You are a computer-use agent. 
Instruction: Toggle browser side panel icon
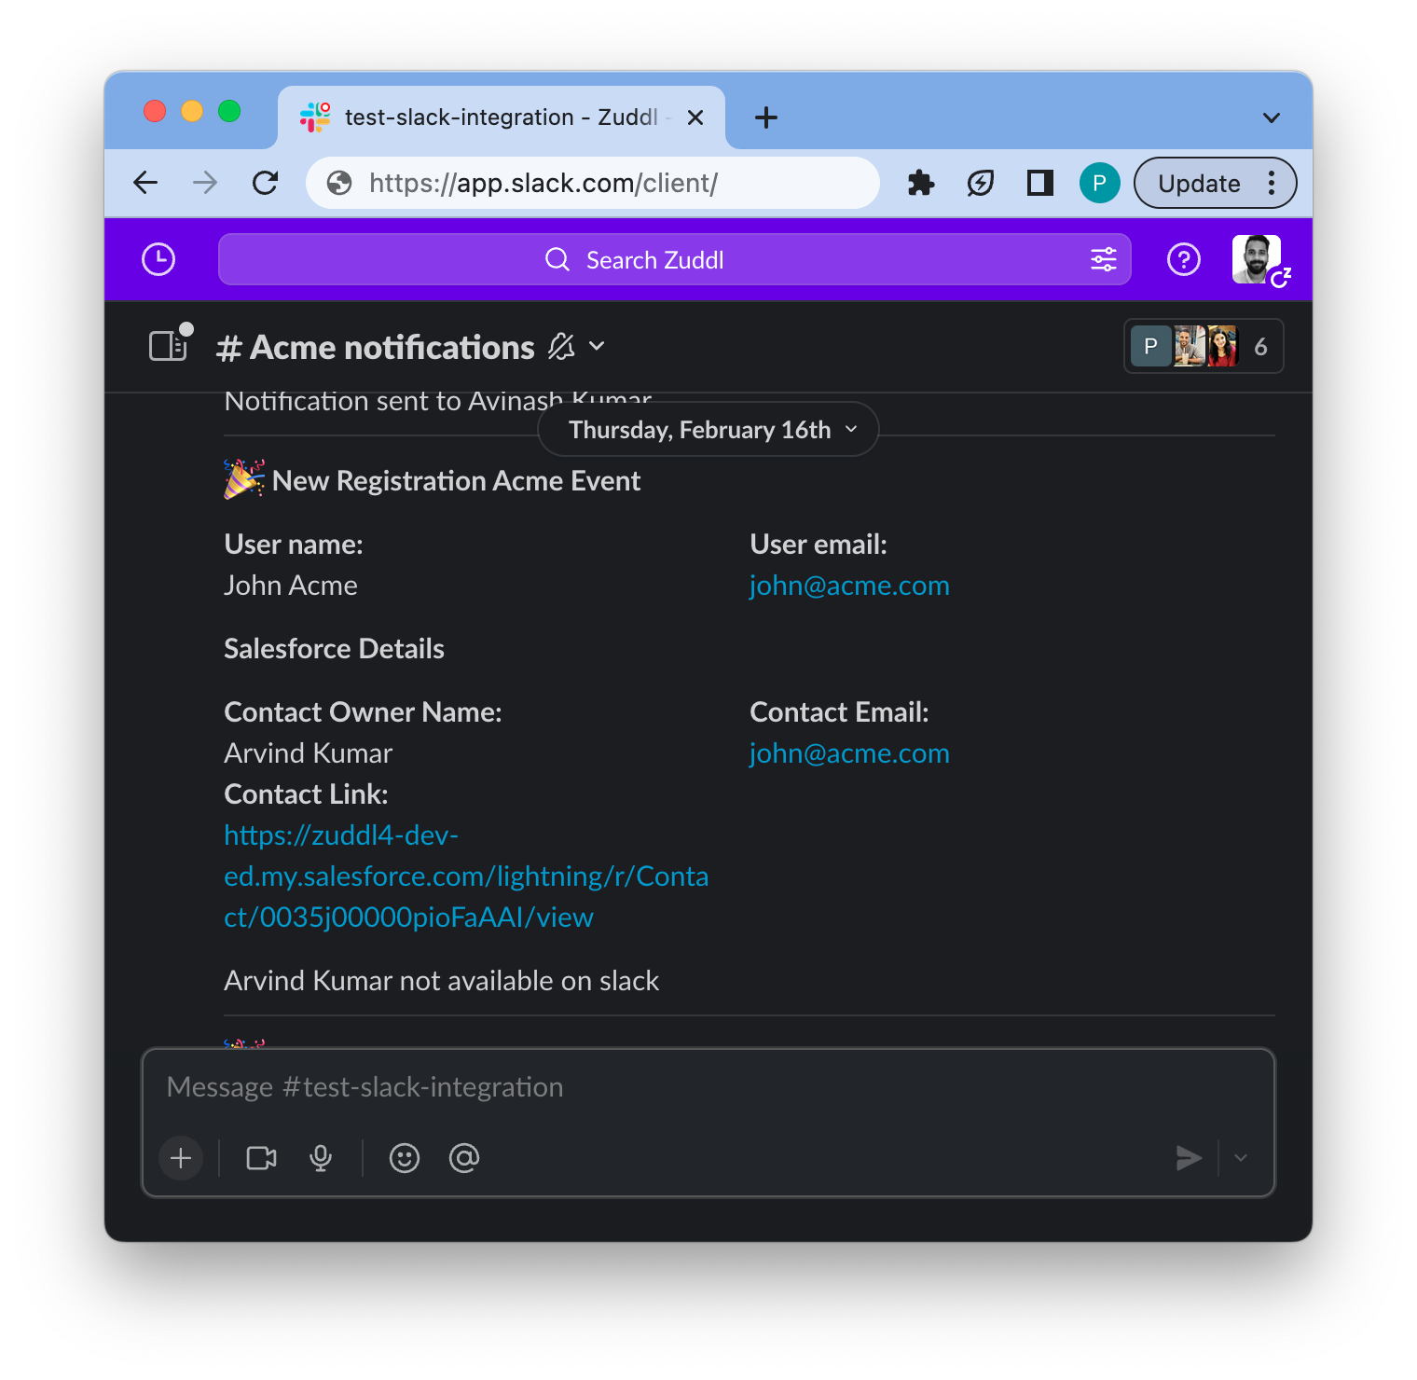[x=1040, y=183]
